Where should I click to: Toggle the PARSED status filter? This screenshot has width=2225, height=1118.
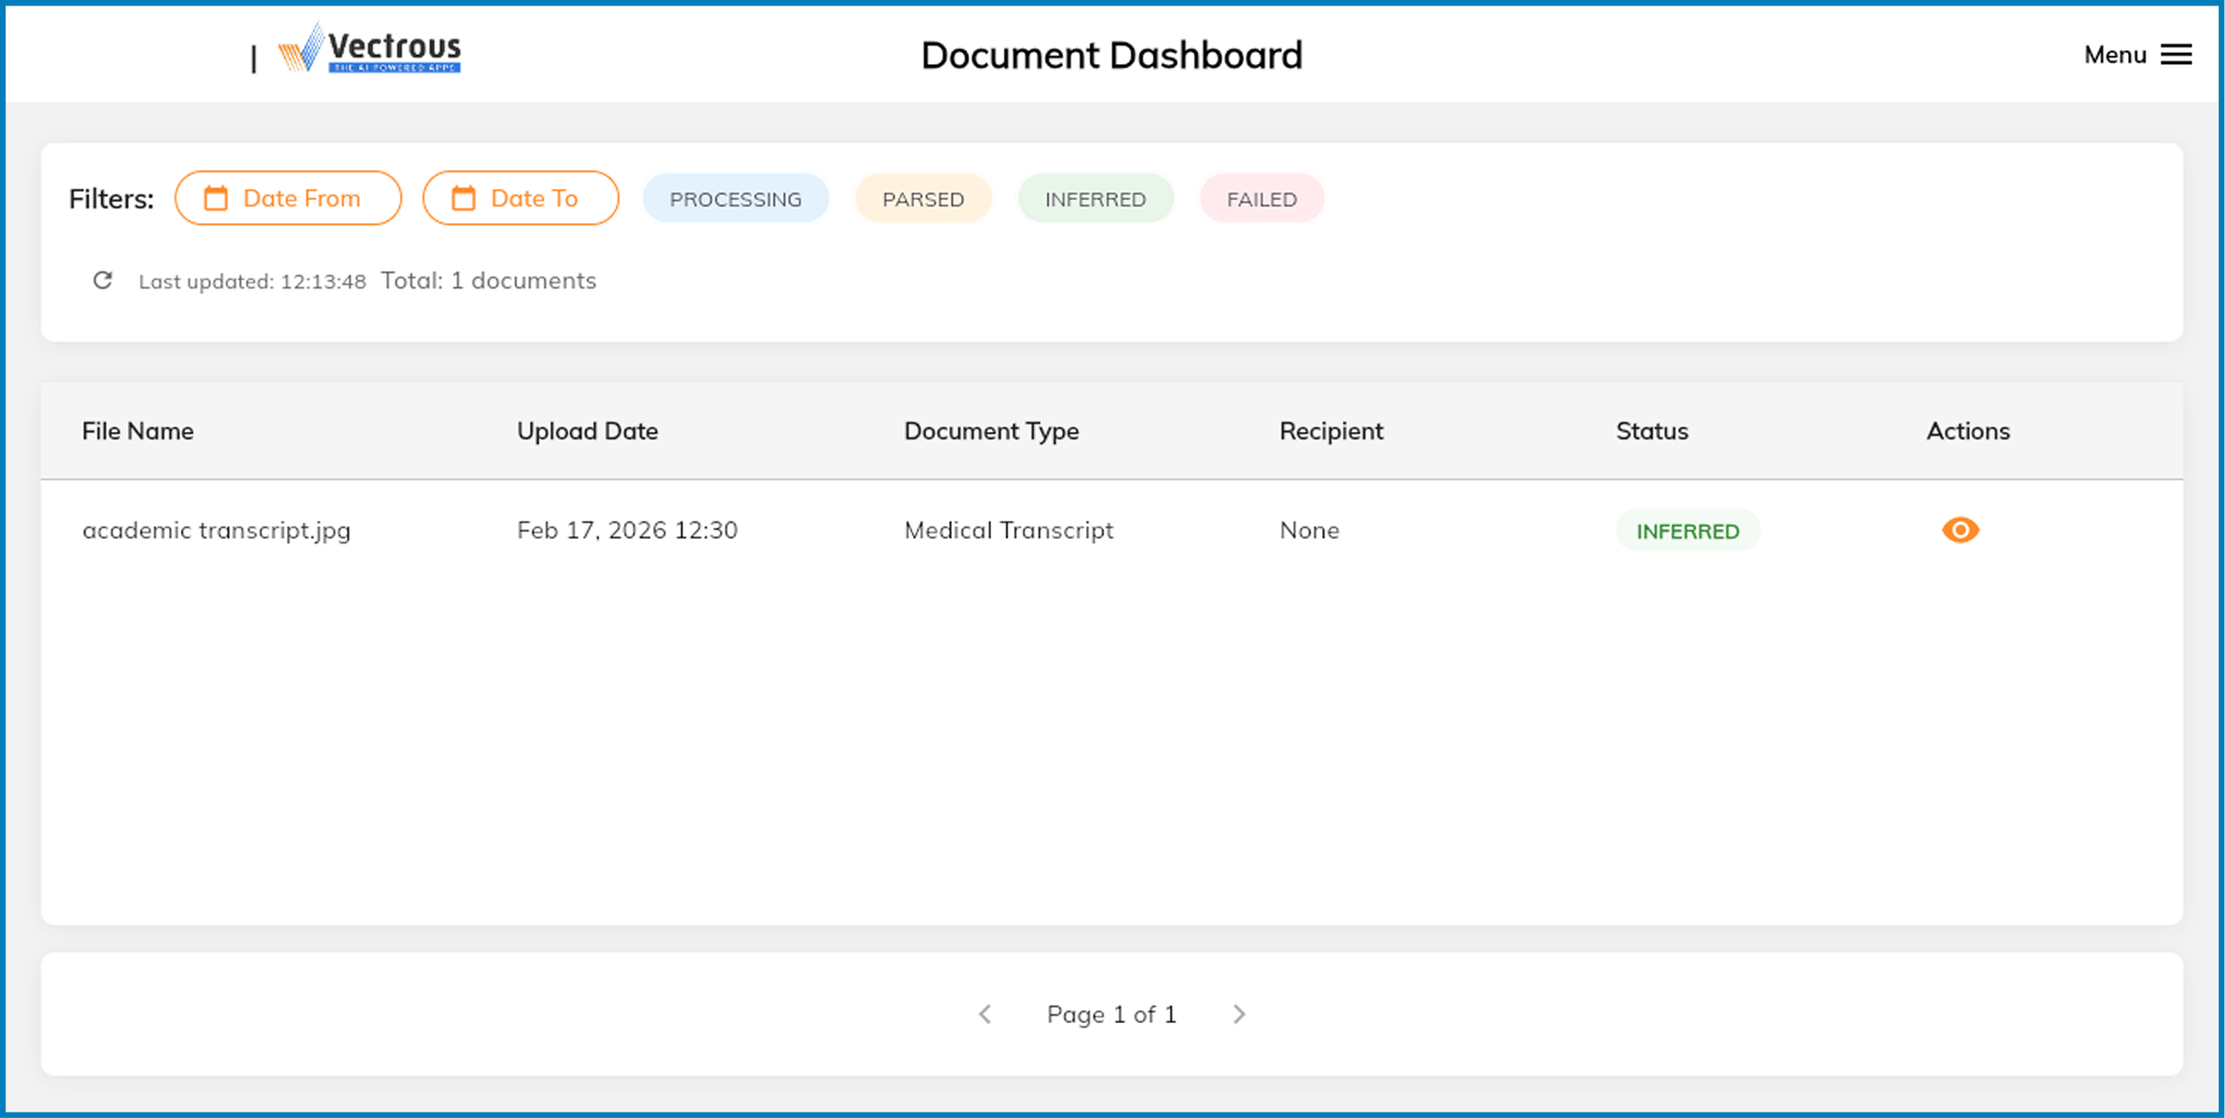pos(923,199)
